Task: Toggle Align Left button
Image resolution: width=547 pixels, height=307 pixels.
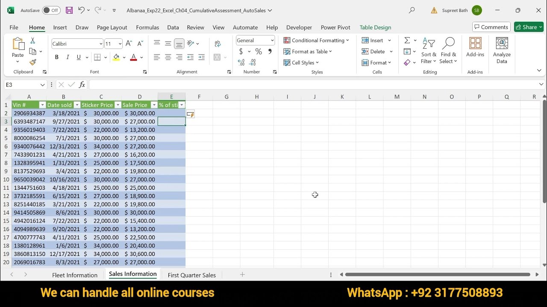Action: coord(157,57)
